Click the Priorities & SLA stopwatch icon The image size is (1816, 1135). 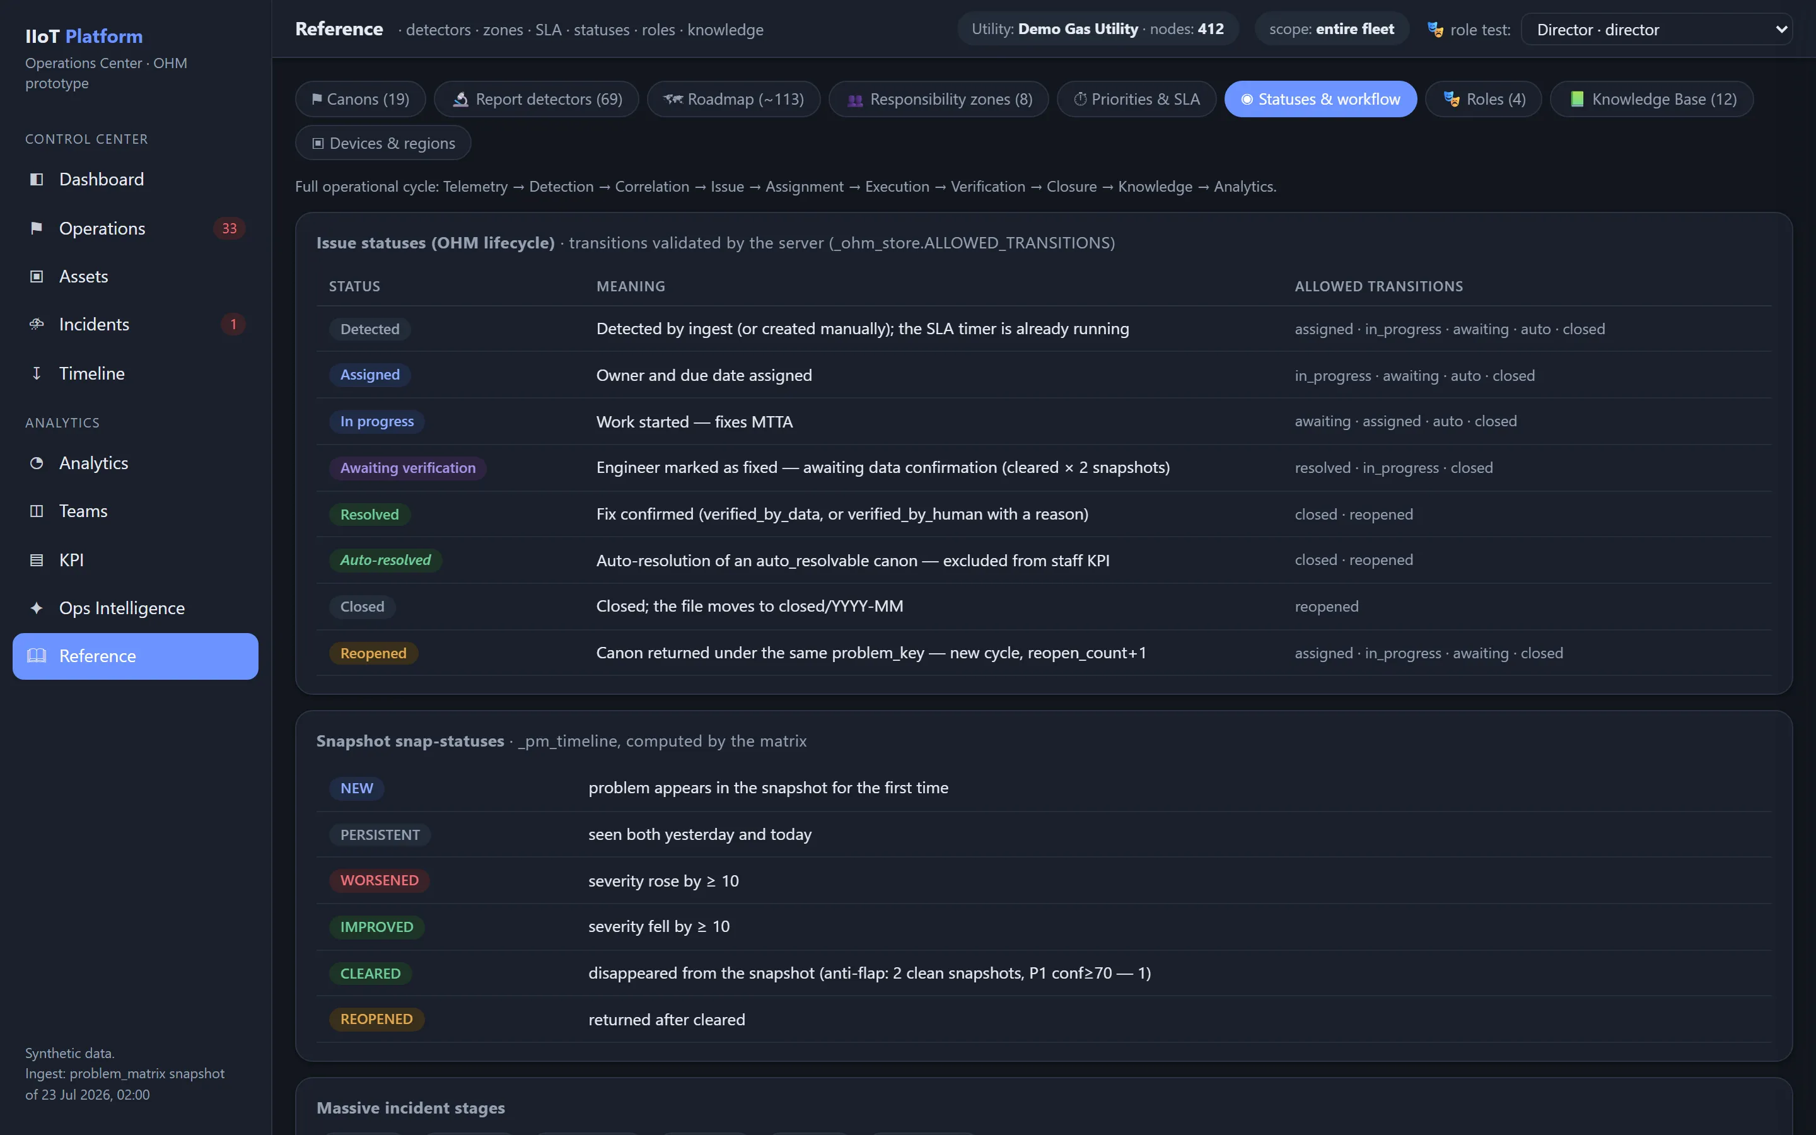coord(1080,99)
